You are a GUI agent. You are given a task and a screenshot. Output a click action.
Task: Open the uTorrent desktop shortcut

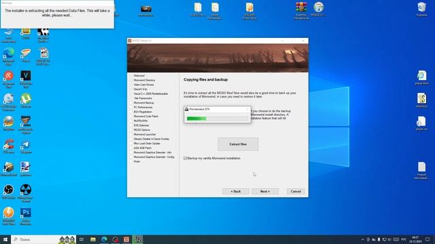click(26, 101)
